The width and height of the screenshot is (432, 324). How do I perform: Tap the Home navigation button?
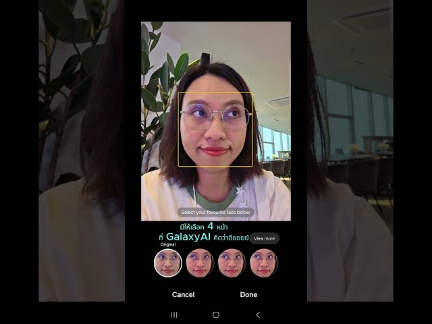(x=216, y=315)
